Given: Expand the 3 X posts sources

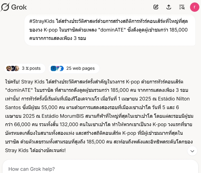Looking at the screenshot, I should coord(25,69).
